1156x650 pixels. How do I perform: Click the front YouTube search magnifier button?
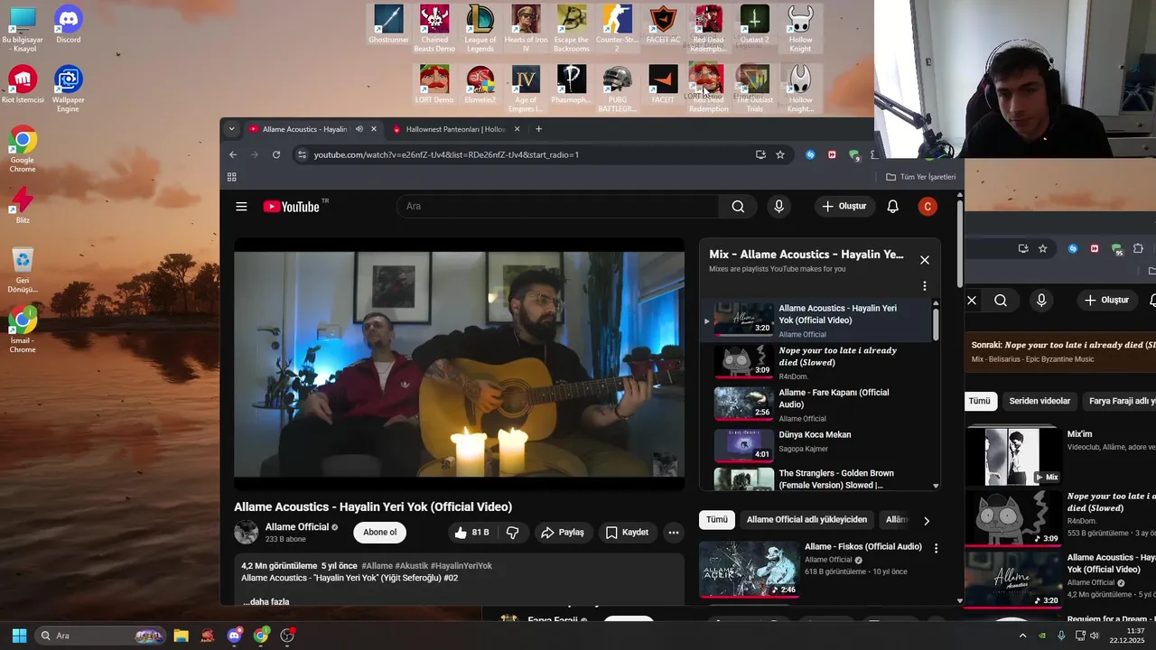pyautogui.click(x=738, y=207)
